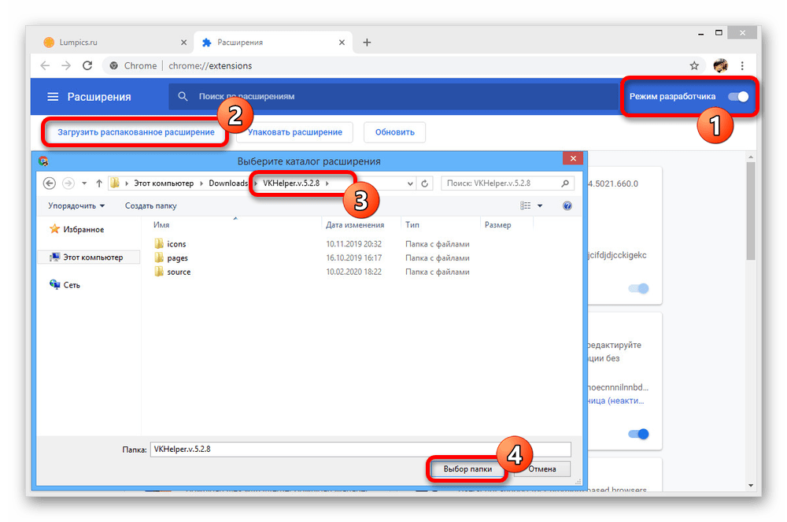Click the search magnifier in dialog
The image size is (787, 522).
(x=565, y=183)
